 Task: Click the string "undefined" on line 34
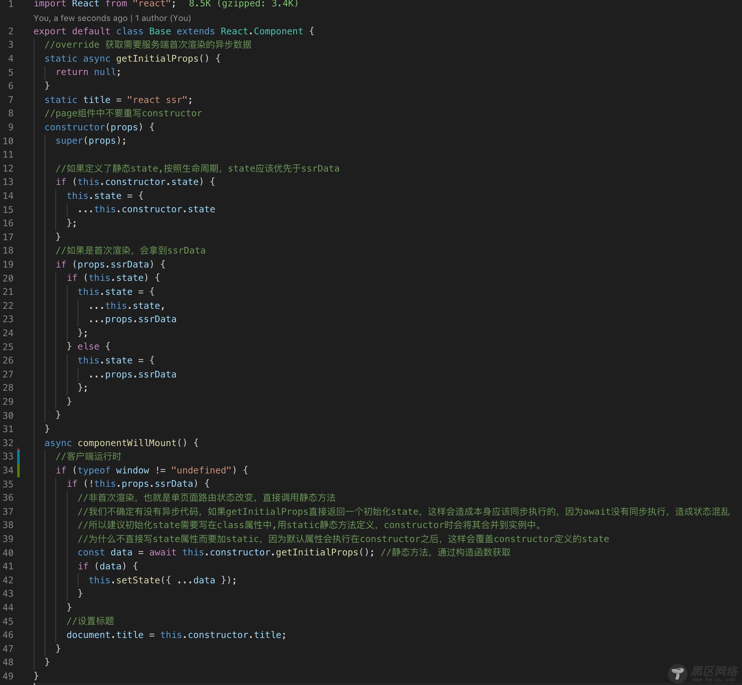[x=201, y=470]
